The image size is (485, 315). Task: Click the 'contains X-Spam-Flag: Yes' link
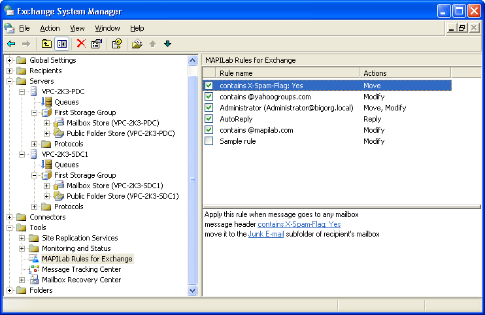coord(299,224)
